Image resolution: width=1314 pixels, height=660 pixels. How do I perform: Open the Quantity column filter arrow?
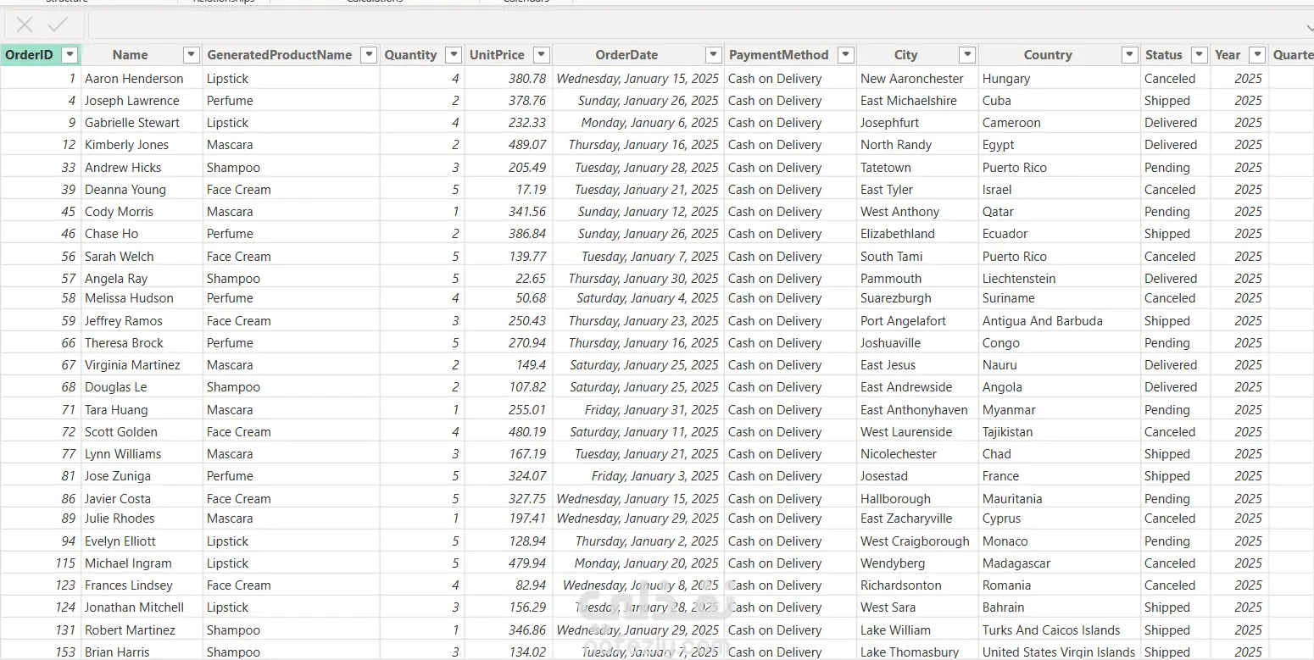[454, 55]
